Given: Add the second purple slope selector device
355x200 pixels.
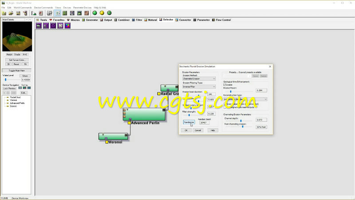Looking at the screenshot, I should click(46, 26).
